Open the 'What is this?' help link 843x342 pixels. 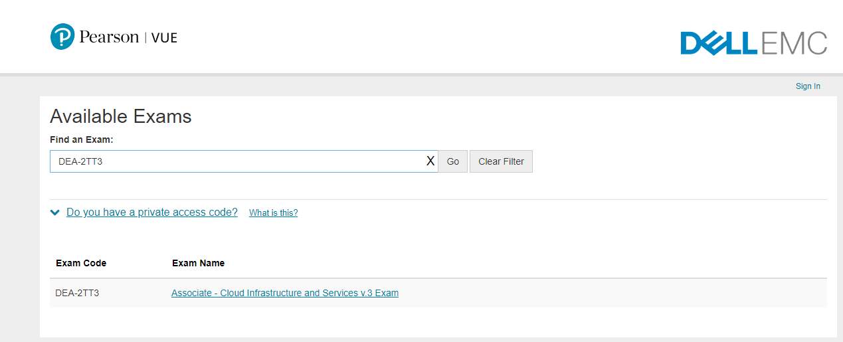pos(273,213)
